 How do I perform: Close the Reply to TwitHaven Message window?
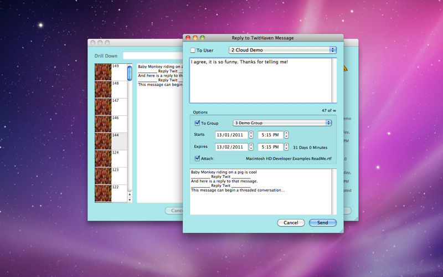coord(188,38)
